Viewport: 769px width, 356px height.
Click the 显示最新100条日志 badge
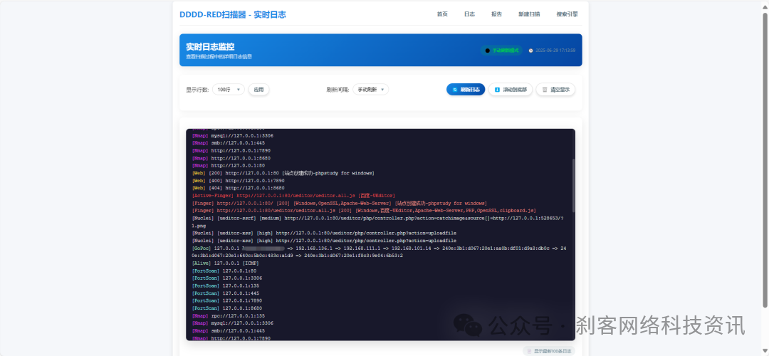(x=549, y=351)
